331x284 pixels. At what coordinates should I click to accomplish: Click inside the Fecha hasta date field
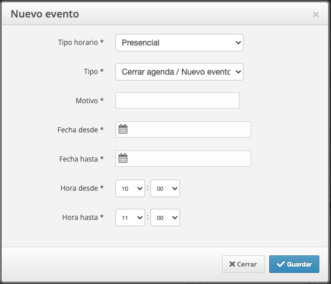183,159
